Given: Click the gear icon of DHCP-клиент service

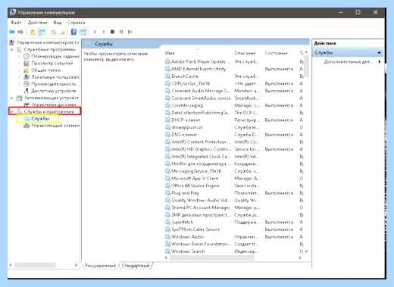Looking at the screenshot, I should click(x=167, y=120).
